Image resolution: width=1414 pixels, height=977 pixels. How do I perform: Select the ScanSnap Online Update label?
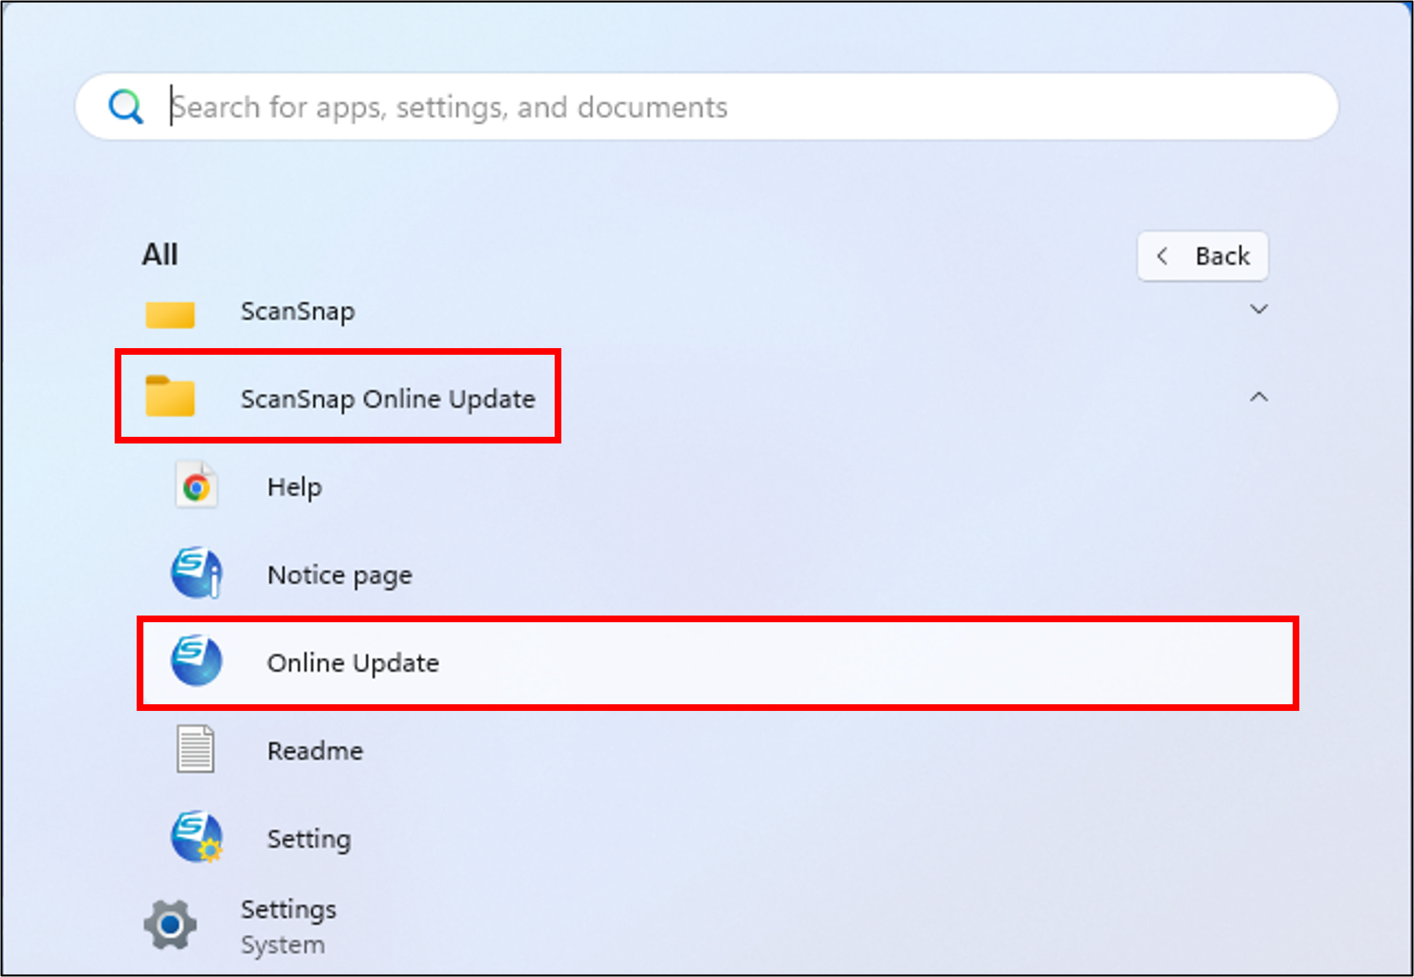point(388,399)
